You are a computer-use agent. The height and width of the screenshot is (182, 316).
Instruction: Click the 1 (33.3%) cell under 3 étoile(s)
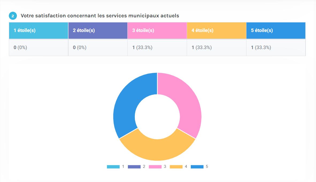[157, 48]
